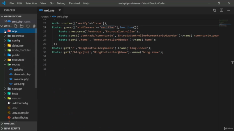
Task: Expand the storage folder
Action: 5,89
